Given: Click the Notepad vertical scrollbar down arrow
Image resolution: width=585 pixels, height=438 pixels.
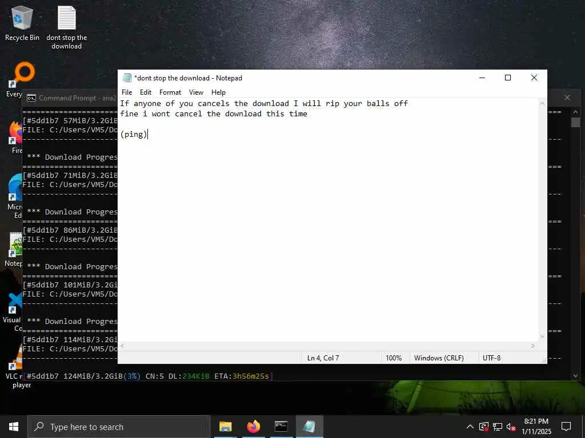Looking at the screenshot, I should pos(543,336).
